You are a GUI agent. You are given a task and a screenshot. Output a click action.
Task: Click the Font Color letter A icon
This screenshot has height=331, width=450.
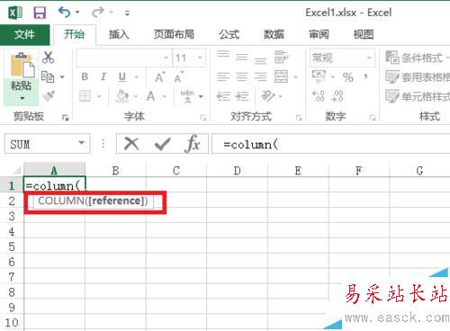click(150, 96)
